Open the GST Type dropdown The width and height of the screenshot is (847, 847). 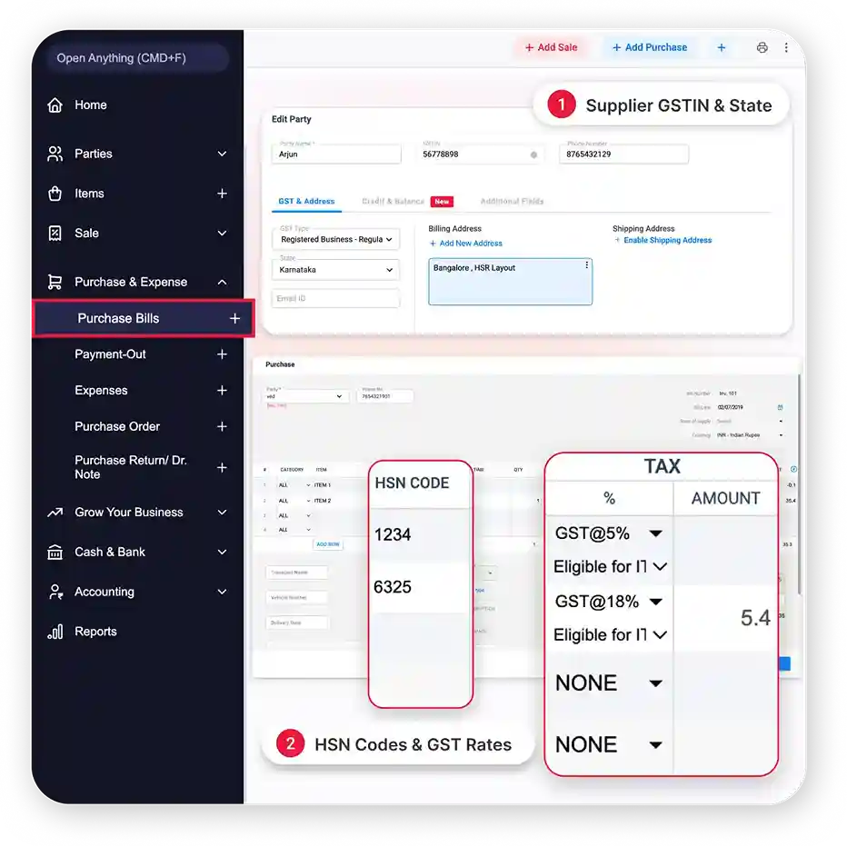point(335,239)
